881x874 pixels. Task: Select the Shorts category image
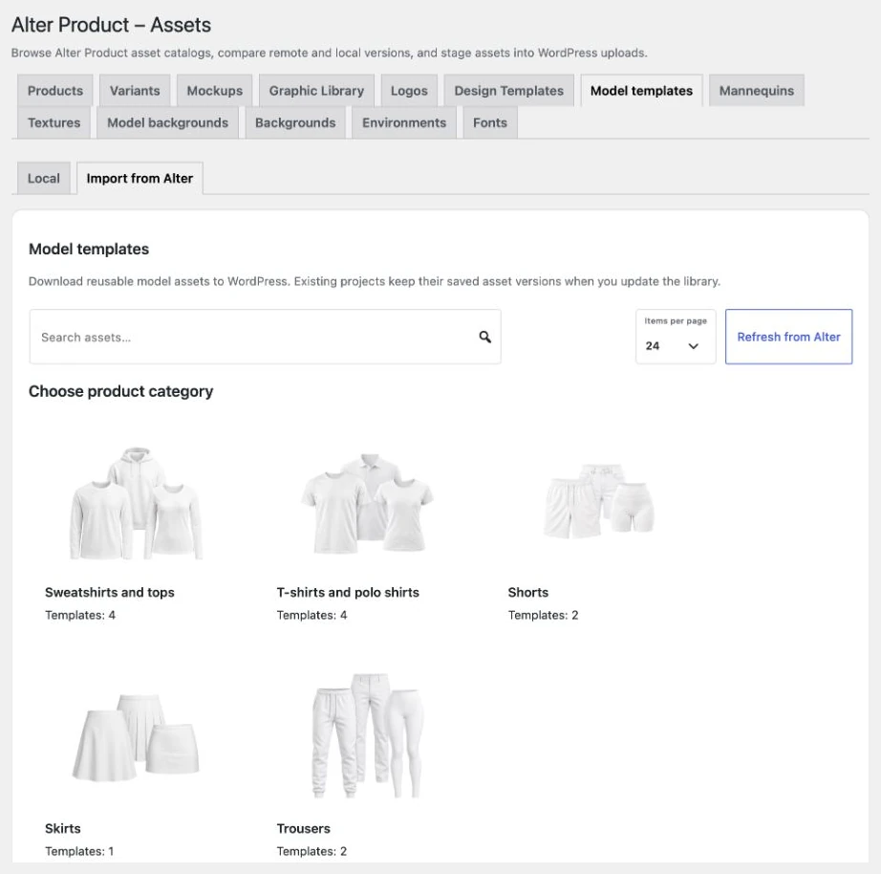[x=599, y=500]
